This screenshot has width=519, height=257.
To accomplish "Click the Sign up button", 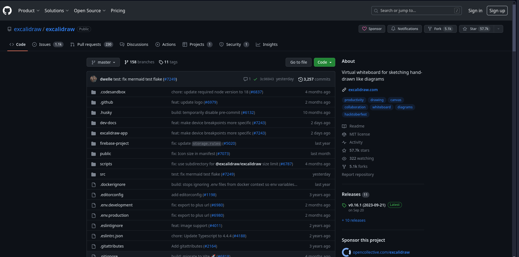I will (497, 11).
